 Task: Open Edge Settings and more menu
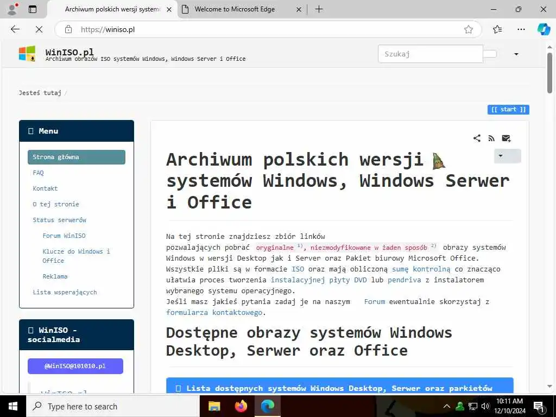521,29
